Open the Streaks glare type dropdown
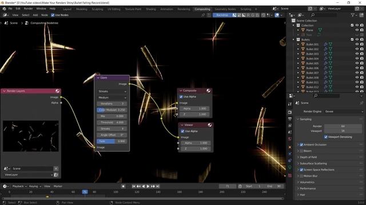Viewport: 366px width, 205px height. (112, 91)
